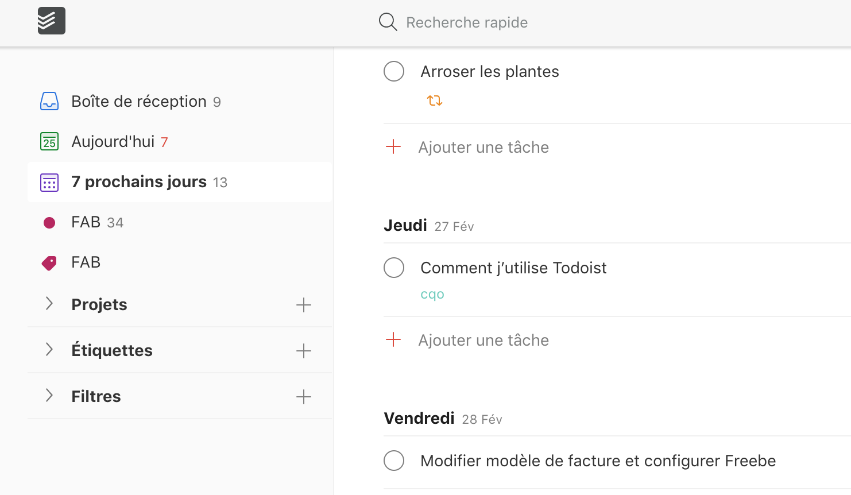Select the Aujourd'hui calendar icon
Image resolution: width=851 pixels, height=495 pixels.
tap(49, 141)
